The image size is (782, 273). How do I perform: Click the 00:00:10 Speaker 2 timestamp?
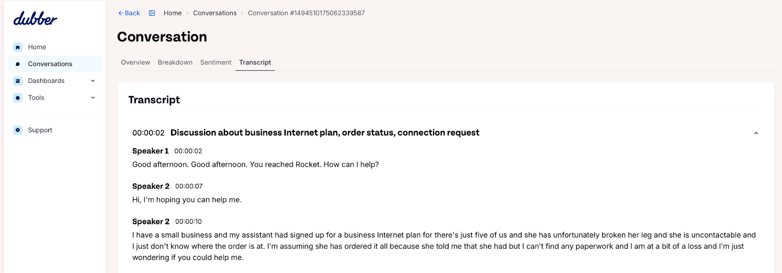click(x=188, y=222)
